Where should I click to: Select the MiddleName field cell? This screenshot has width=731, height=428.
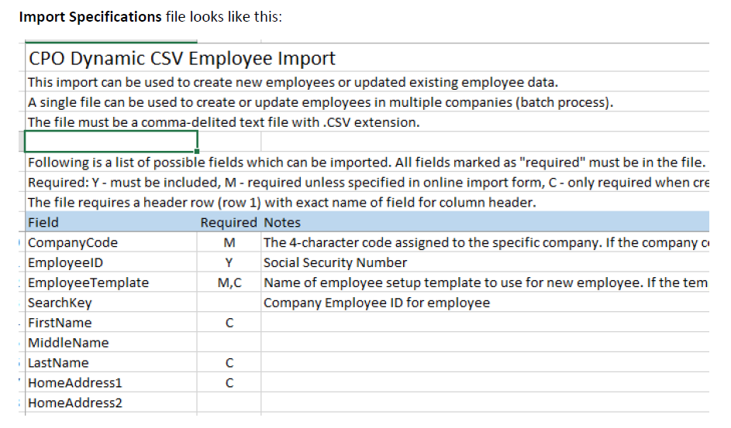pos(111,342)
